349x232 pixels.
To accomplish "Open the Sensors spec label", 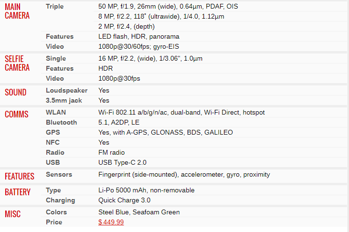I will point(59,174).
